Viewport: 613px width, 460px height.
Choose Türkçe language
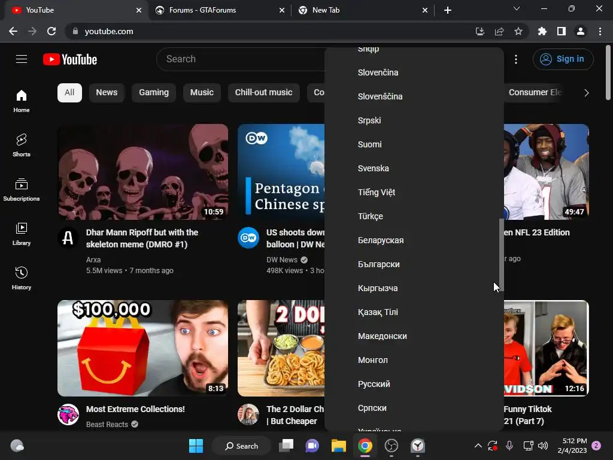point(414,216)
